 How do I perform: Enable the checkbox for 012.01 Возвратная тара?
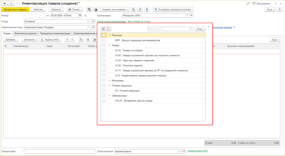coord(104,101)
